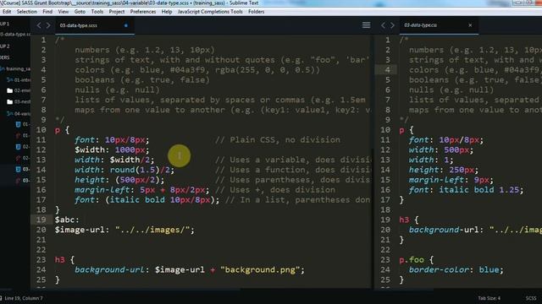This screenshot has height=304, width=542.
Task: Go to next tab in right pane
Action: point(392,25)
